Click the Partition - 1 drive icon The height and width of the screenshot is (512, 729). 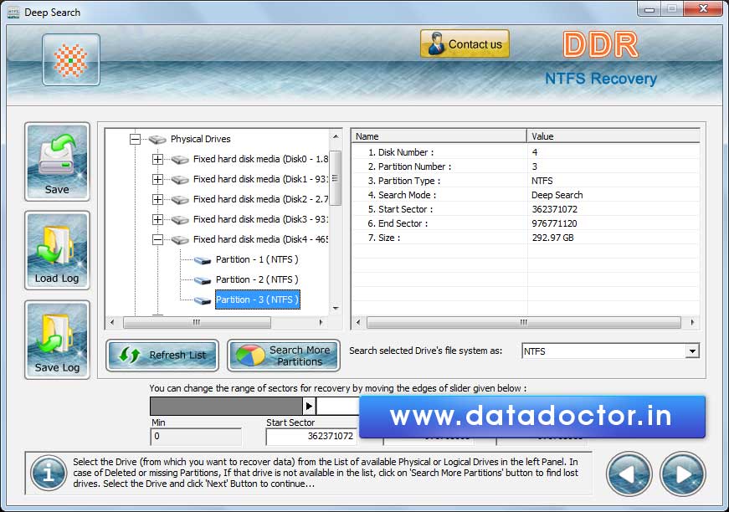point(203,260)
